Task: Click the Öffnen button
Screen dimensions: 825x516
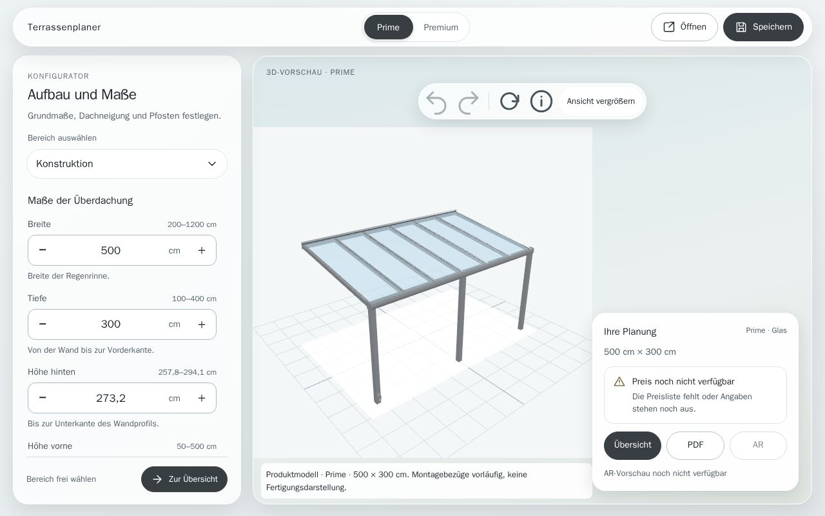Action: (684, 27)
